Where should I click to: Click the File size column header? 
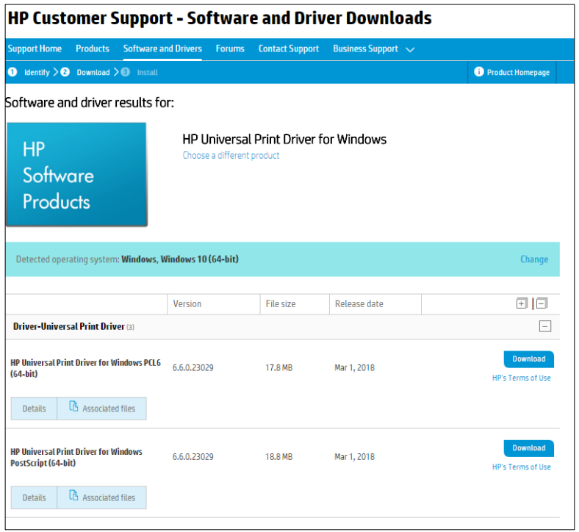click(281, 303)
